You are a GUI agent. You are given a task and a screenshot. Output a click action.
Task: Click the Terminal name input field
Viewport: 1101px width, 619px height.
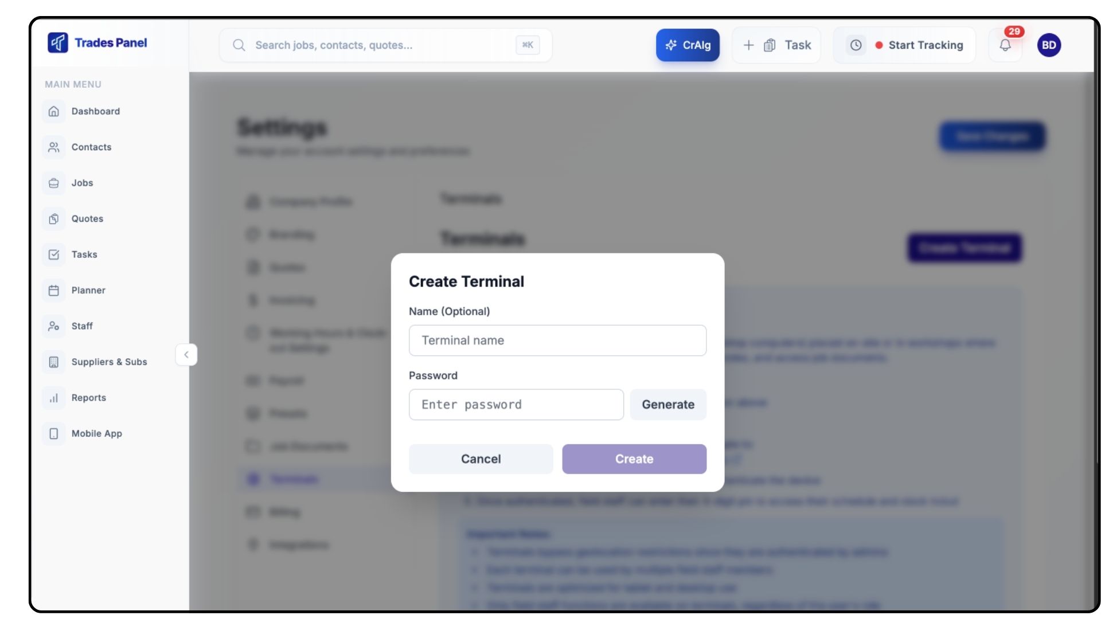coord(557,340)
